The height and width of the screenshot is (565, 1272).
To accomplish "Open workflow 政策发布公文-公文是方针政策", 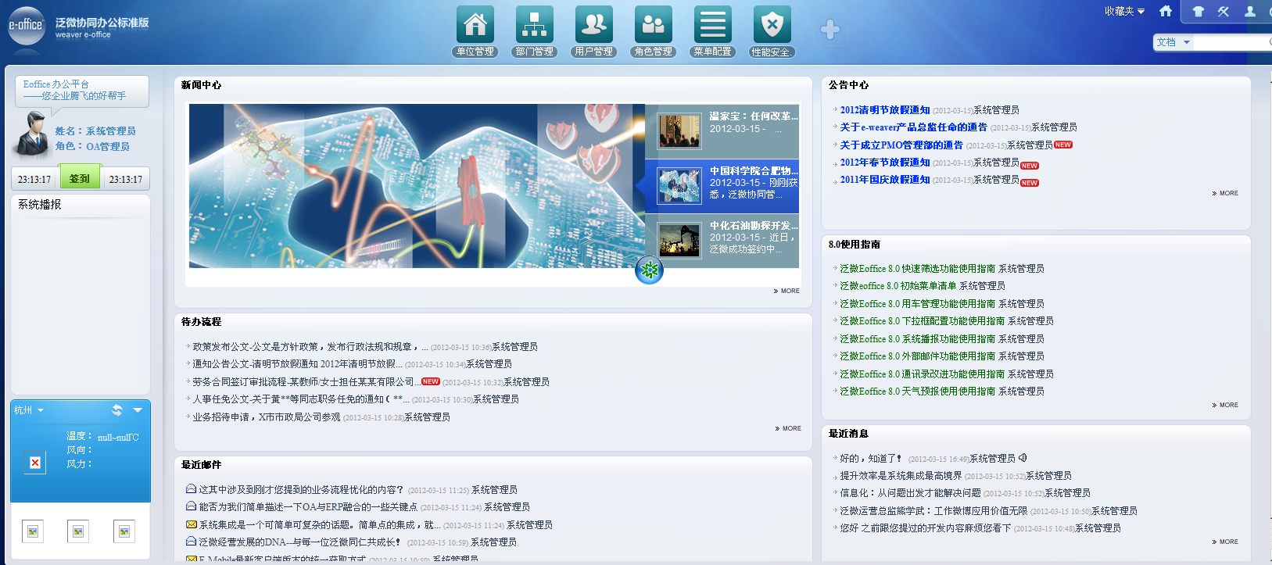I will [310, 347].
